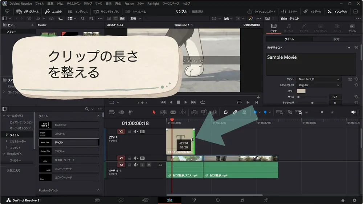Play the timeline in reverse
This screenshot has height=204, width=363.
[171, 102]
